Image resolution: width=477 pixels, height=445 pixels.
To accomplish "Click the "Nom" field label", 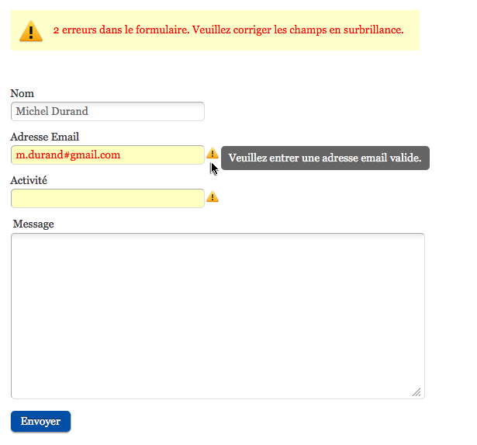I will pyautogui.click(x=22, y=94).
